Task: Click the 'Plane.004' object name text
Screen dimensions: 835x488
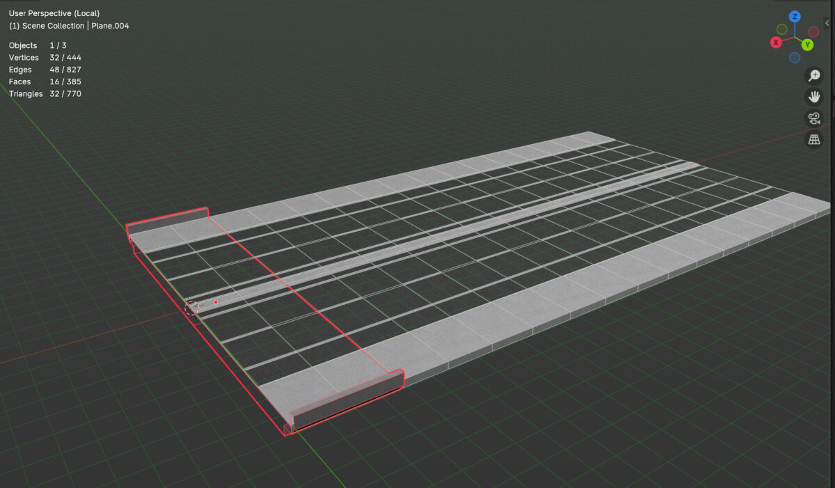Action: click(110, 26)
